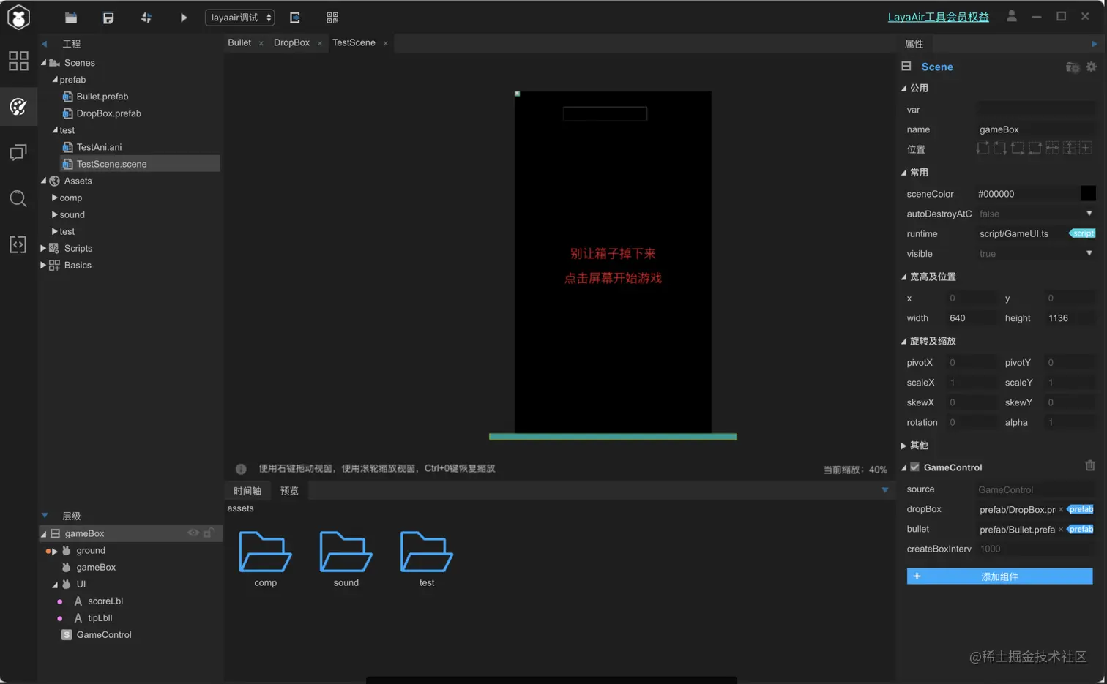
Task: Click the 添加组件 add component button
Action: coord(999,576)
